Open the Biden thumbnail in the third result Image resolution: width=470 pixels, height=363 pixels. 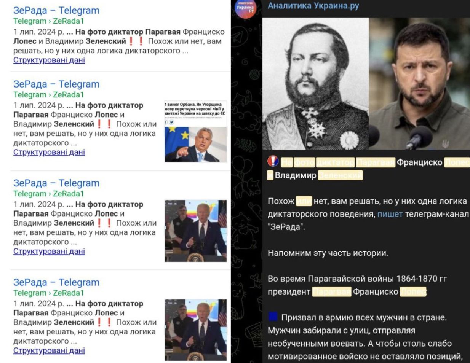[x=196, y=231]
